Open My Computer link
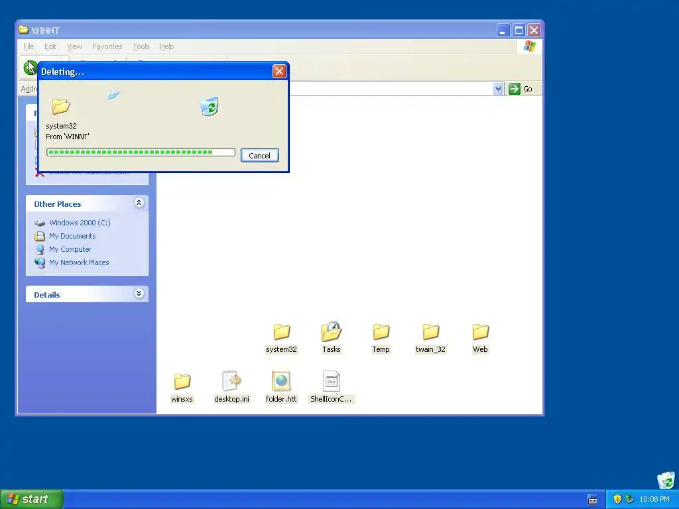The width and height of the screenshot is (679, 509). tap(70, 249)
